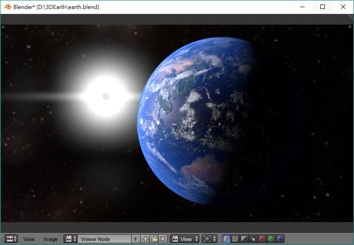The height and width of the screenshot is (245, 354).
Task: Show only the blue channel
Action: coord(280,239)
